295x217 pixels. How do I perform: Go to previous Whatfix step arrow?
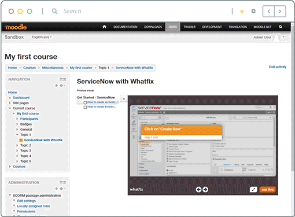(198, 189)
